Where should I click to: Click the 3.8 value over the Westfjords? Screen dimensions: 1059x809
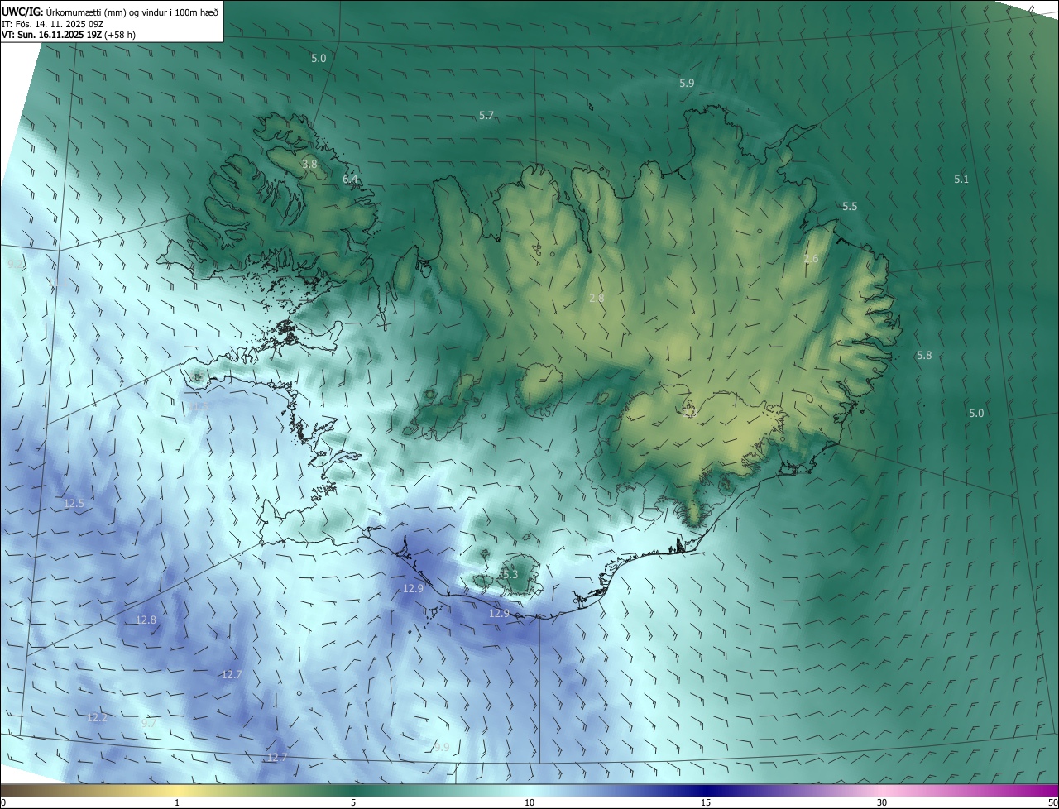[x=309, y=165]
